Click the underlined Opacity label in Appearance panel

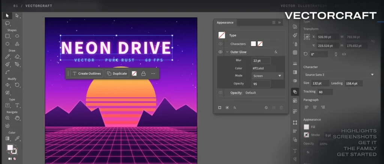[236, 93]
